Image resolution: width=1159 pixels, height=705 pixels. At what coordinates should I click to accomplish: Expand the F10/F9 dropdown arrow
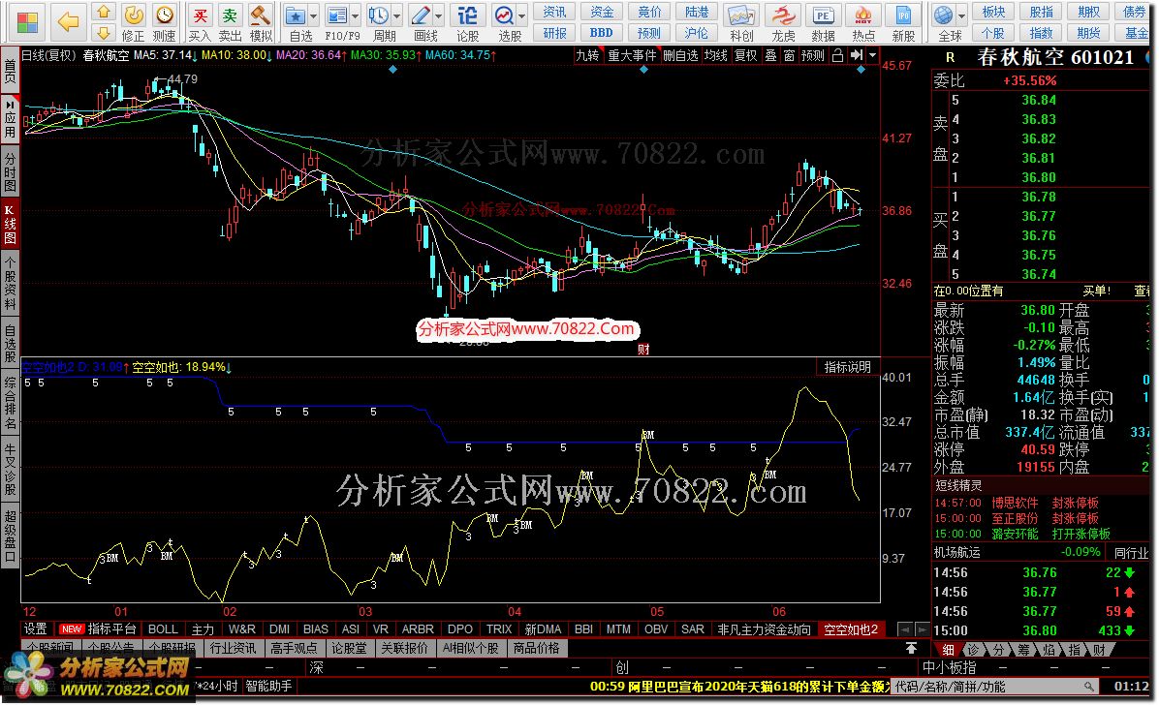click(356, 15)
